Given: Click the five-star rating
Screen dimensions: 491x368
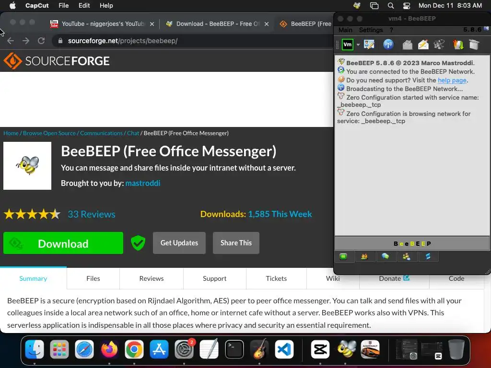Looking at the screenshot, I should [32, 214].
